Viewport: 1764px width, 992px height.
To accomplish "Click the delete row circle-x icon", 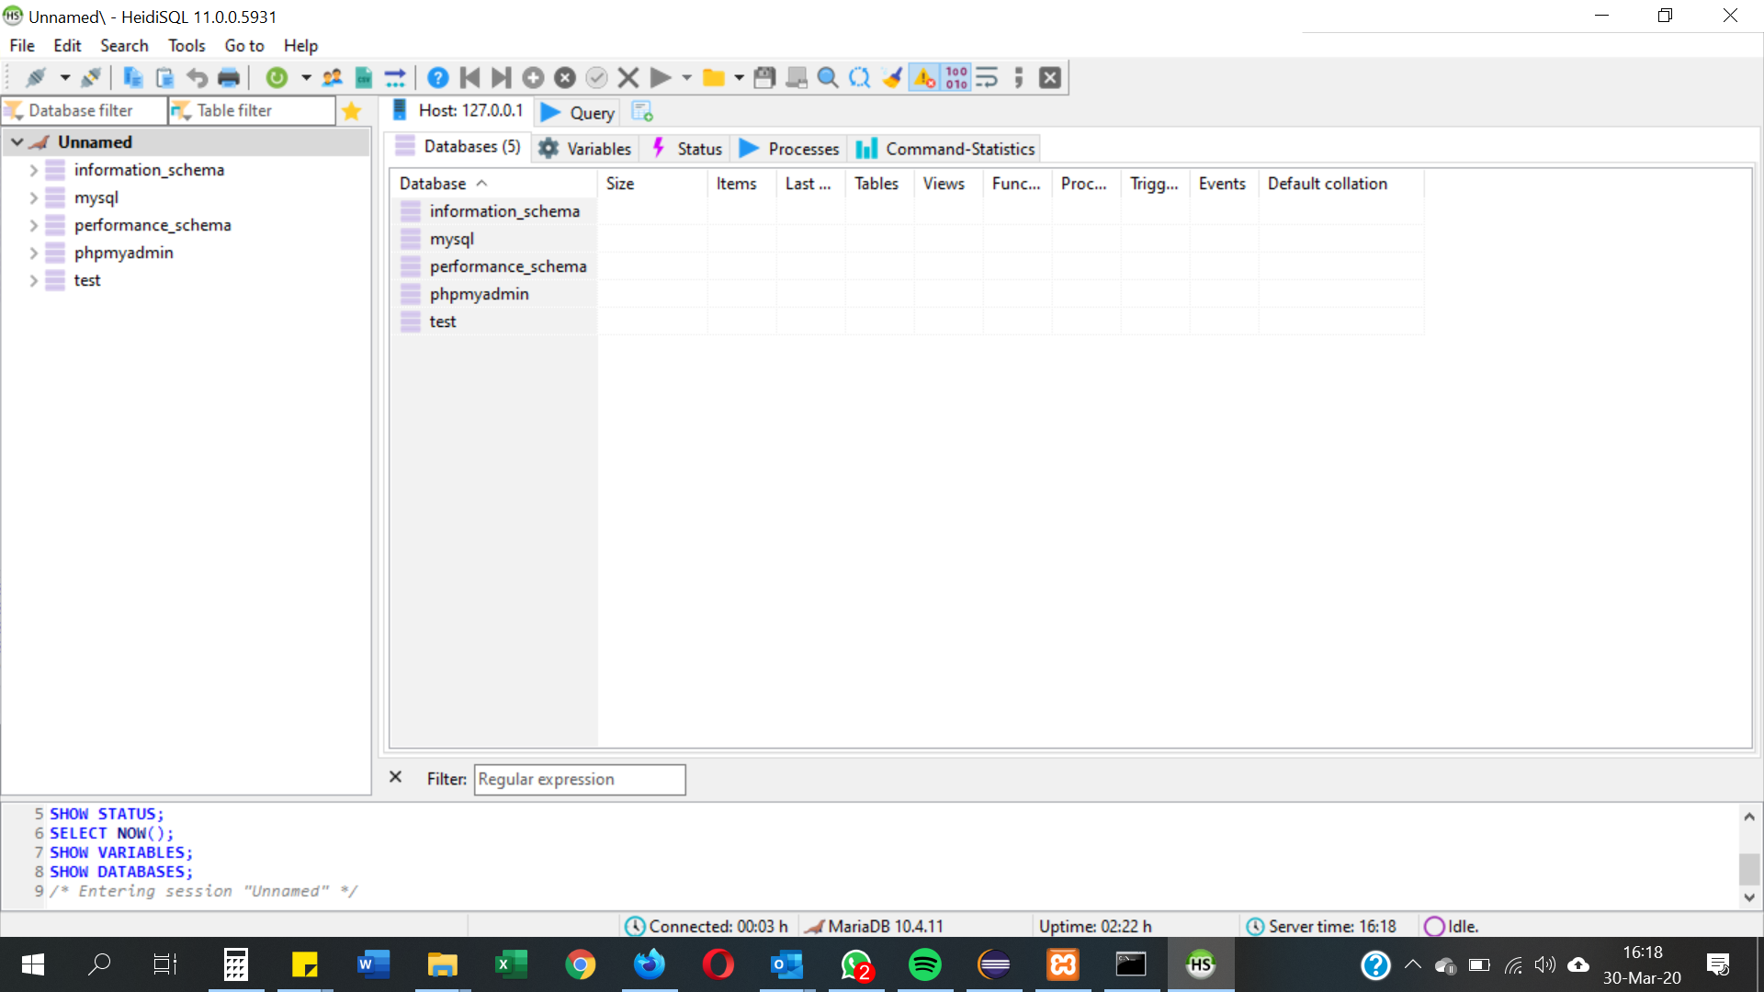I will point(565,78).
